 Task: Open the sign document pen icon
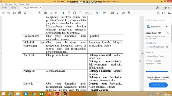(123, 13)
